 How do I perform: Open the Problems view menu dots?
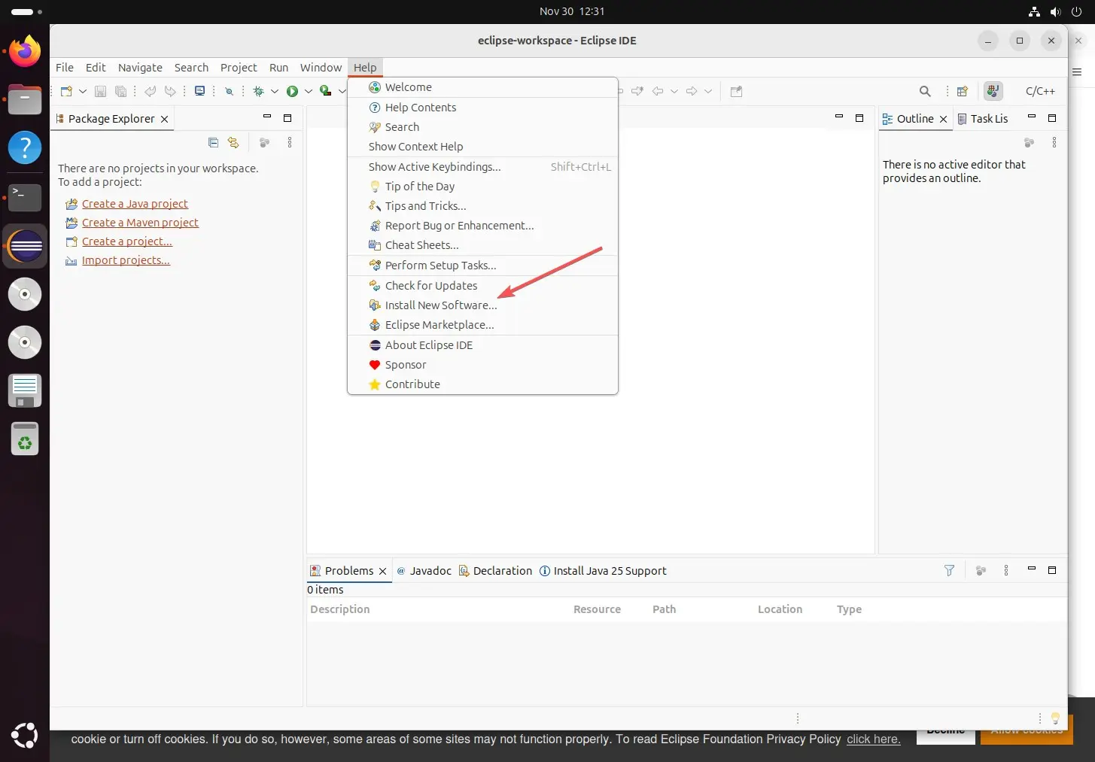1006,571
